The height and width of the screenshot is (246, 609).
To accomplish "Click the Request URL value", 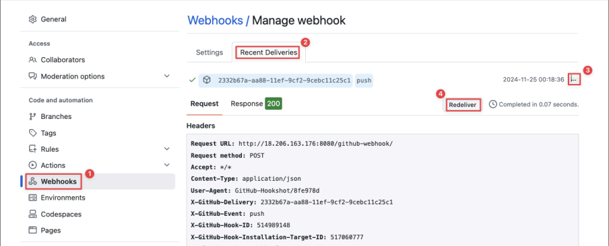I will 315,143.
